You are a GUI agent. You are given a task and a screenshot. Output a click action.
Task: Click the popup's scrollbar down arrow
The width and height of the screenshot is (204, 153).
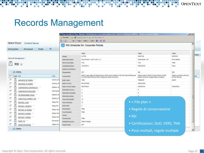coord(193,130)
